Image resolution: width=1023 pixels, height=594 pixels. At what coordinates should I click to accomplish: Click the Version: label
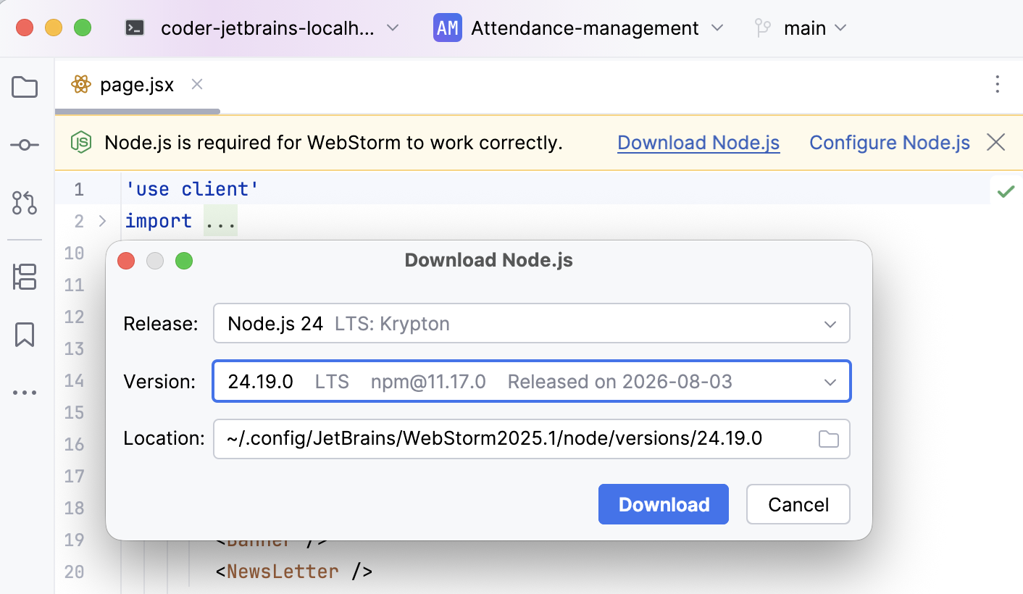pyautogui.click(x=160, y=381)
